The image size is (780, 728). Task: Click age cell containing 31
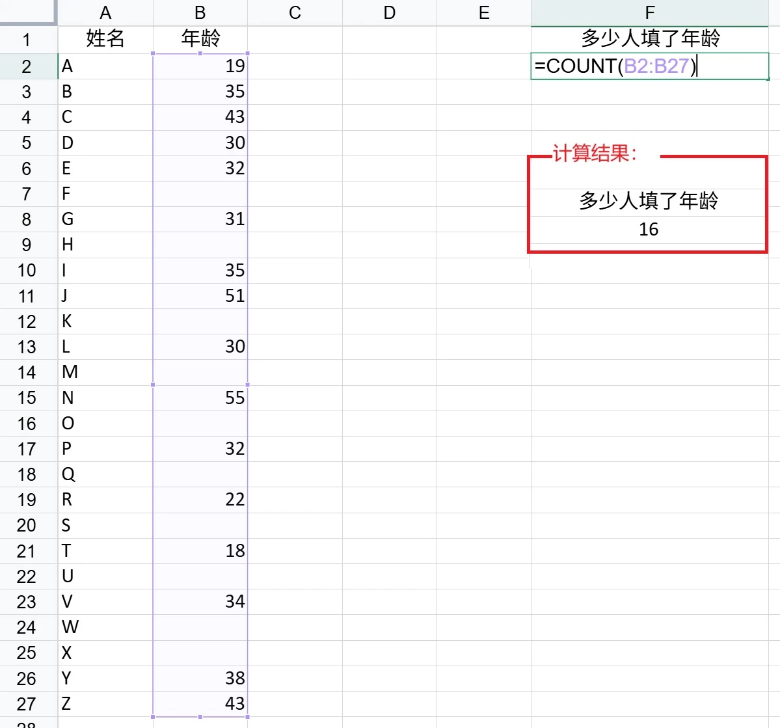point(200,219)
